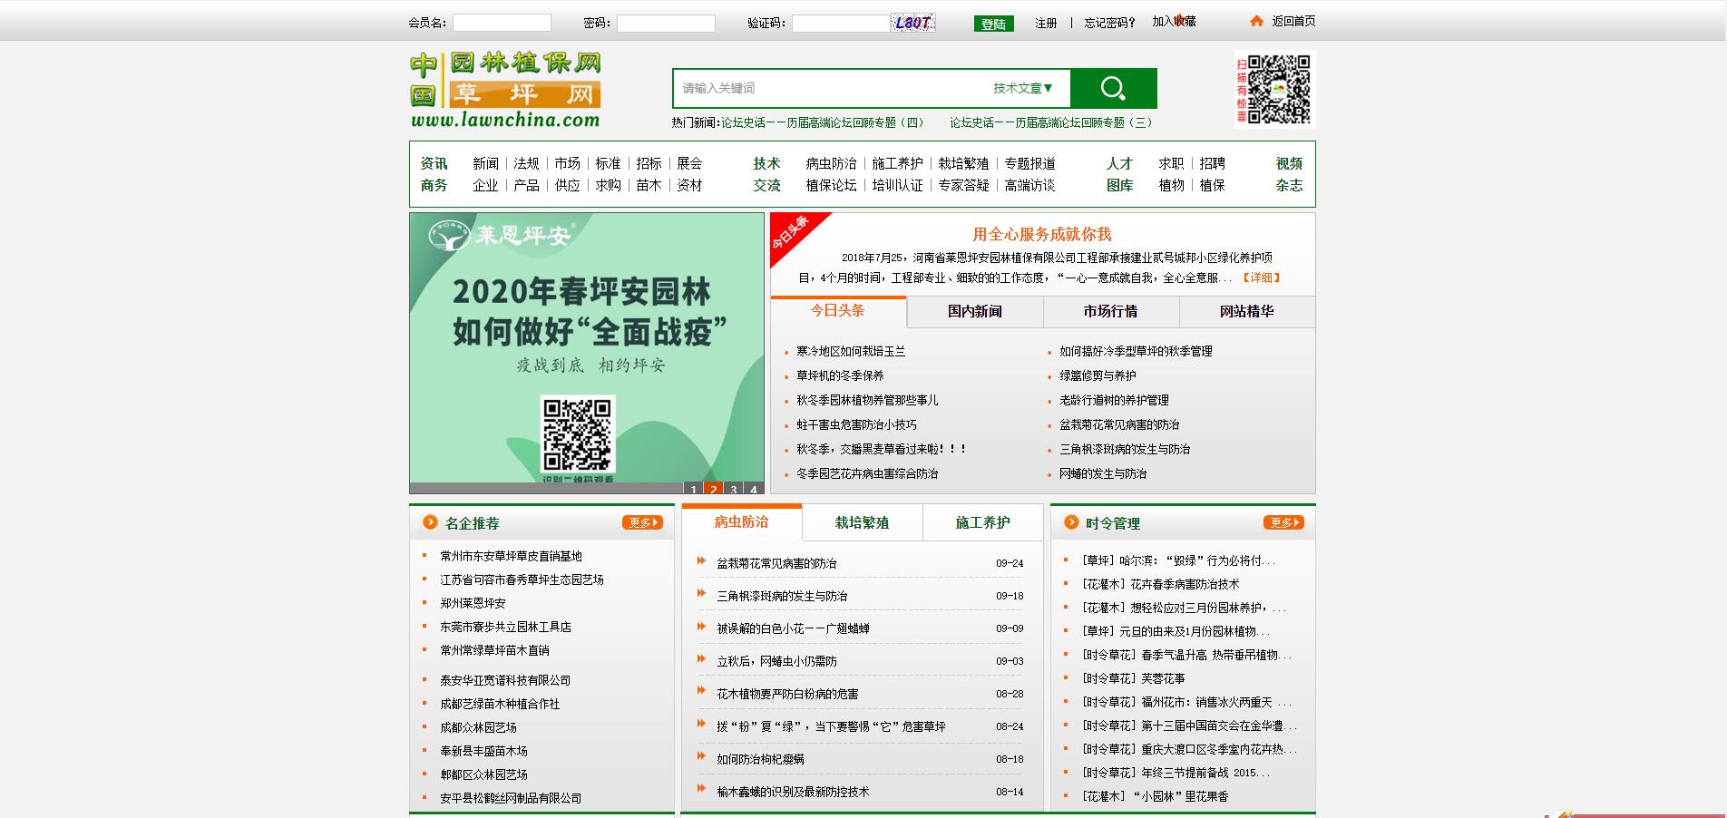
Task: Open 更多 in the 名企推荐 panel
Action: click(642, 522)
